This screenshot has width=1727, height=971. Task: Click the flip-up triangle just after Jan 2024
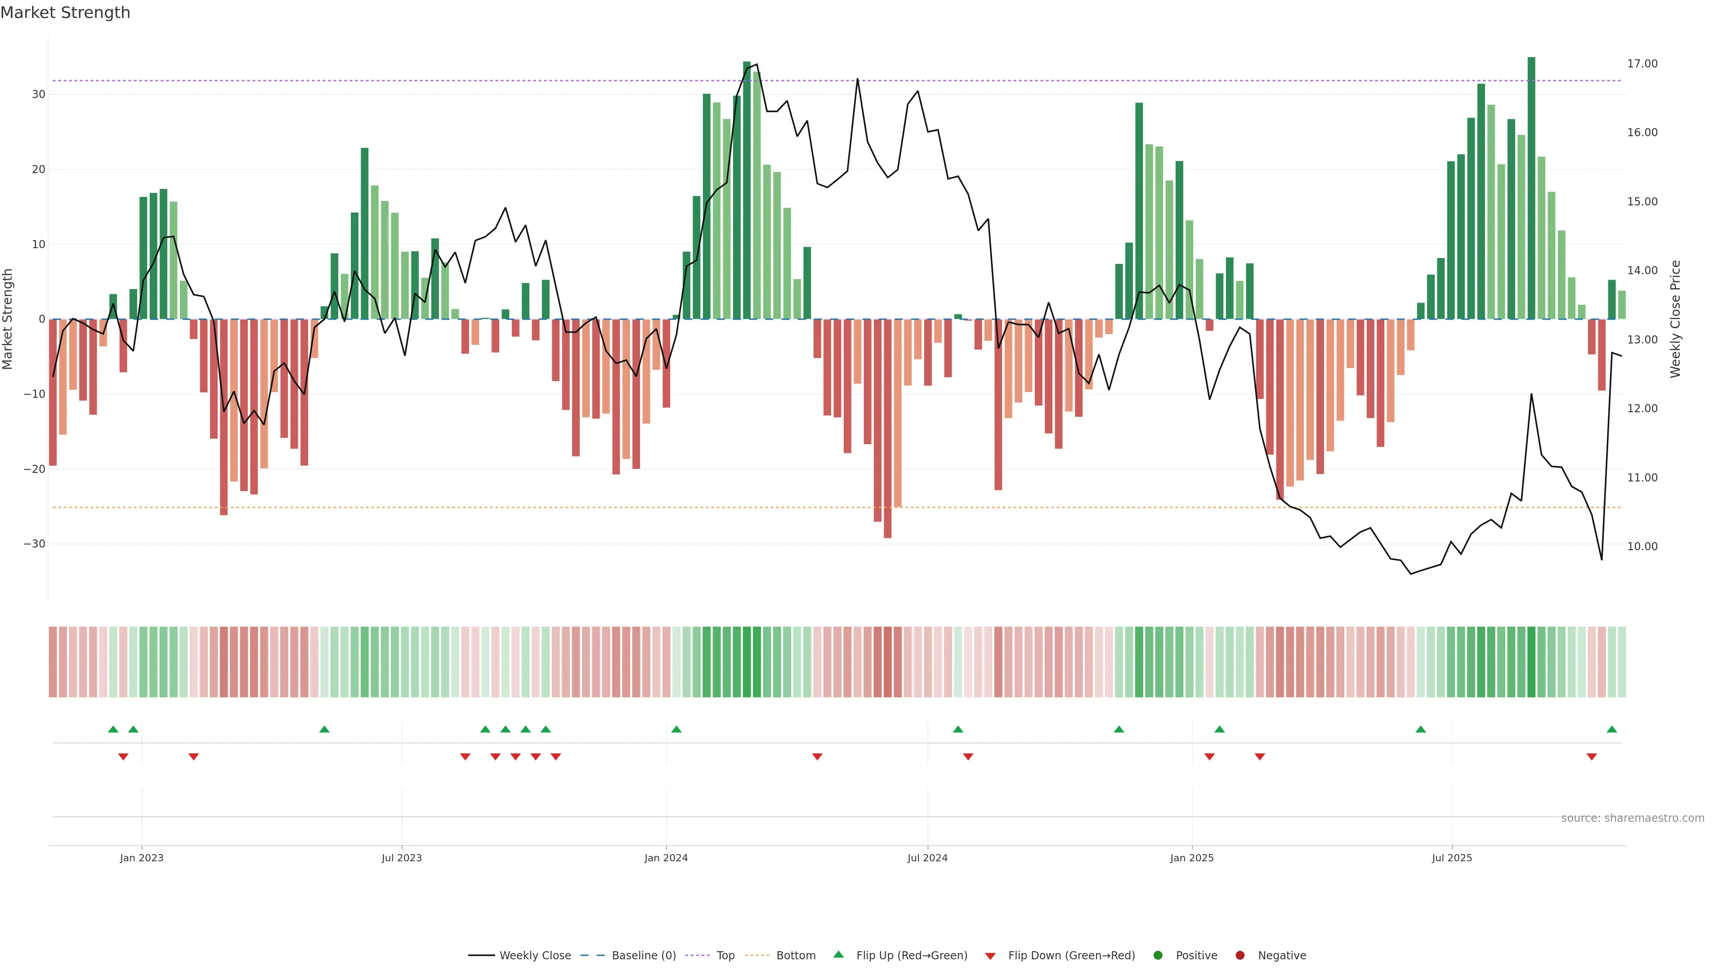coord(676,729)
